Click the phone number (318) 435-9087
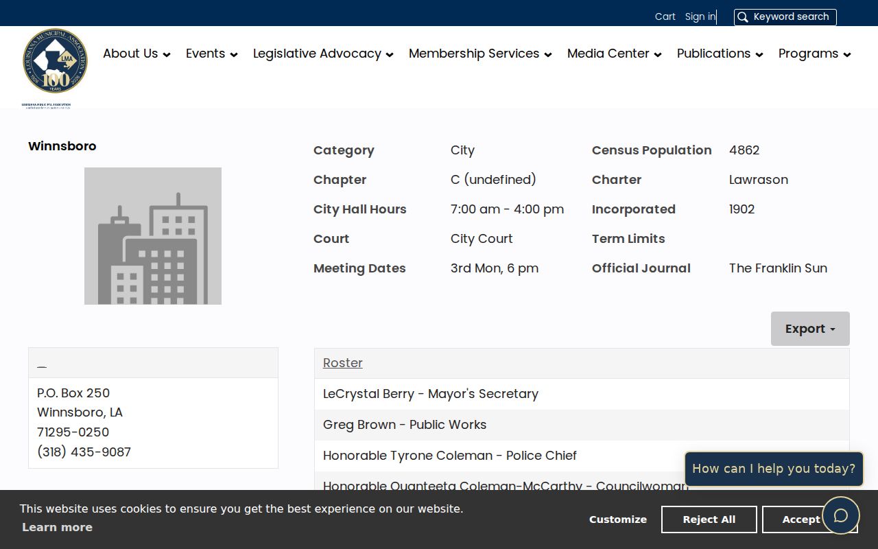878x549 pixels. (84, 452)
